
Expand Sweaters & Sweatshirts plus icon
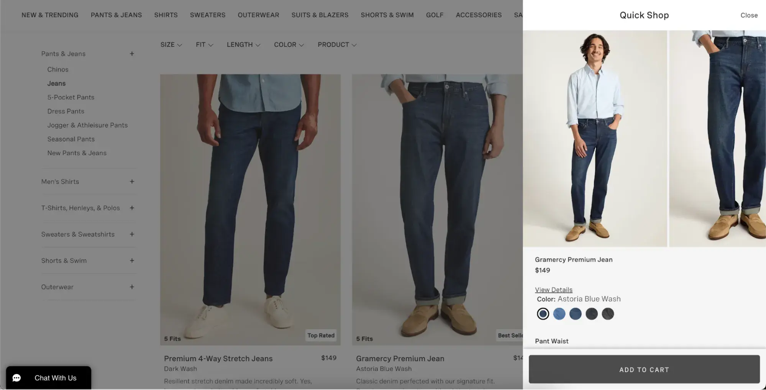click(132, 234)
